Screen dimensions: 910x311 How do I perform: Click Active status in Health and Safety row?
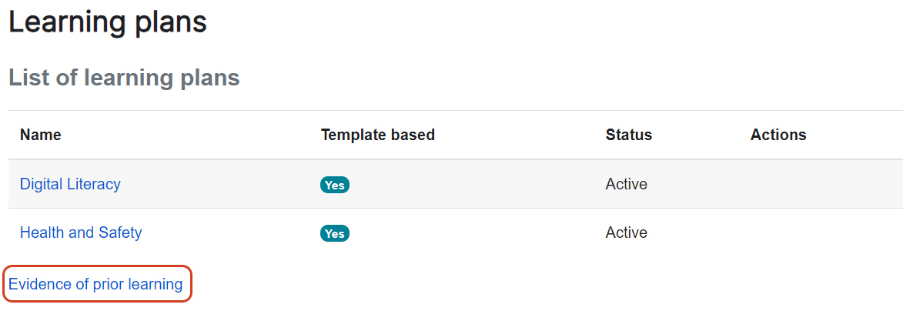coord(626,232)
